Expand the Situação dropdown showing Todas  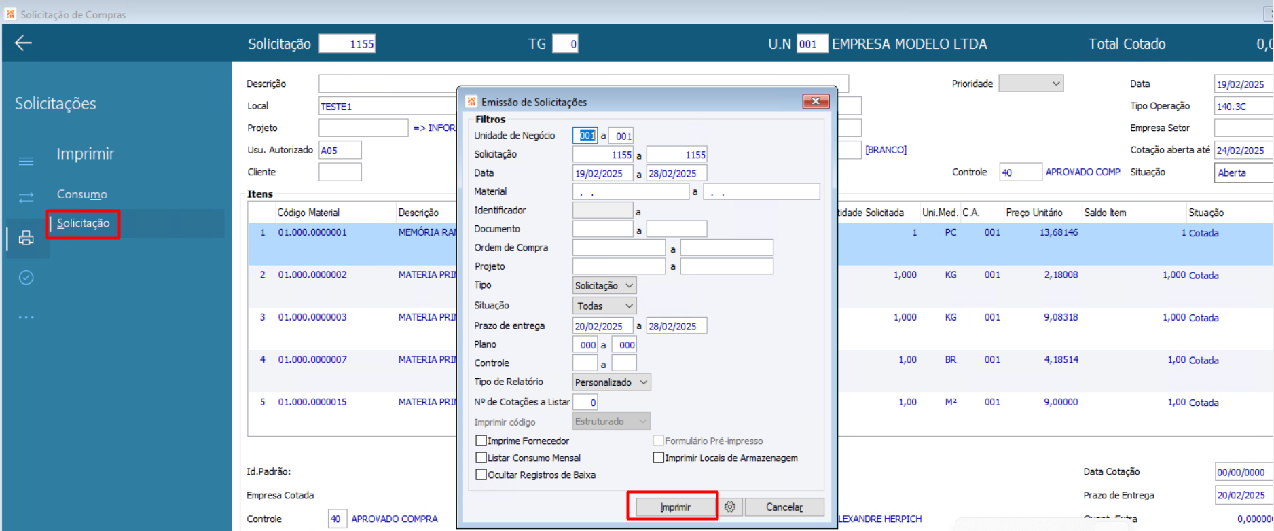click(604, 306)
